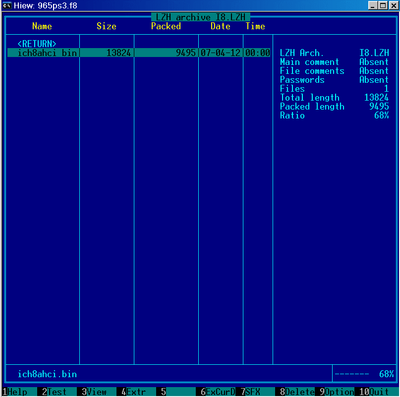Click the Packed column header
400x397 pixels.
pos(166,26)
